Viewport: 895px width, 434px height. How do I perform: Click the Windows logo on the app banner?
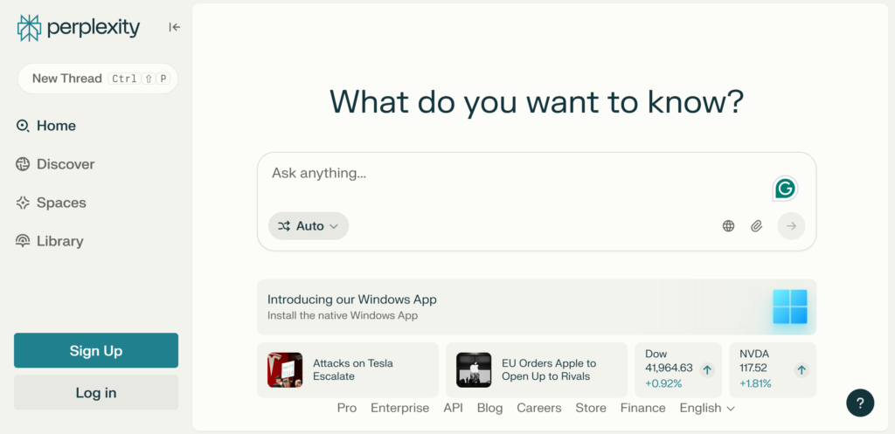click(x=789, y=307)
